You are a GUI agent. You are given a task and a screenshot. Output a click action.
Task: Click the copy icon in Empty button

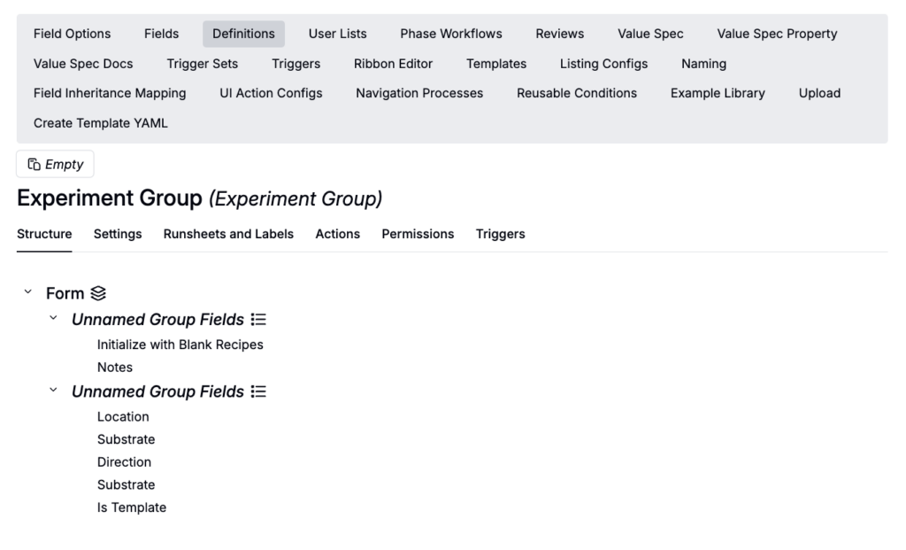[x=34, y=165]
